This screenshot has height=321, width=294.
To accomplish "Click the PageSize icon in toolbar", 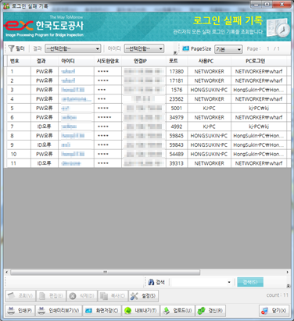I will 185,48.
